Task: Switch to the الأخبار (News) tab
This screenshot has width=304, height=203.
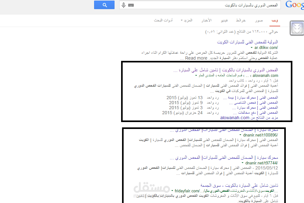Action: 206,20
